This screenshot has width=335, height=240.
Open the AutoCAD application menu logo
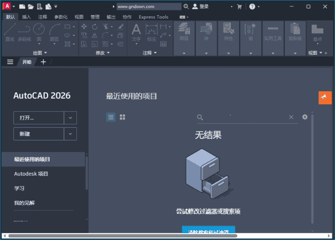pos(7,6)
